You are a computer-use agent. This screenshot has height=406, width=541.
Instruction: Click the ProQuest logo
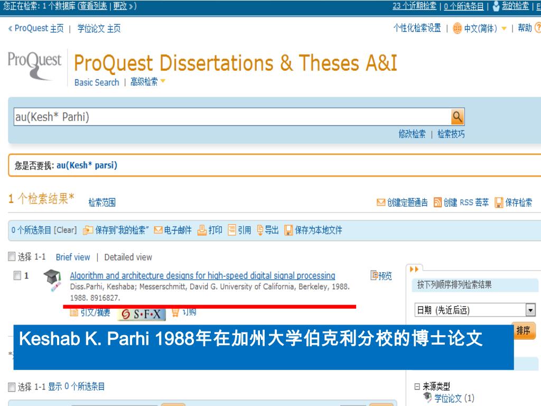(34, 66)
